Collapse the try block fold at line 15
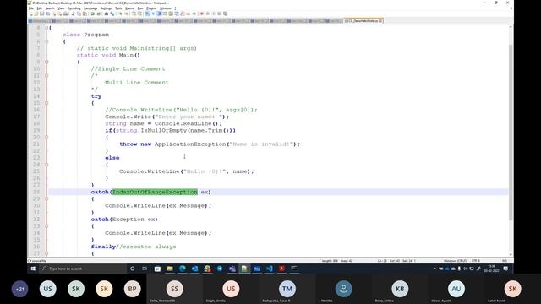The width and height of the screenshot is (541, 304). [46, 103]
